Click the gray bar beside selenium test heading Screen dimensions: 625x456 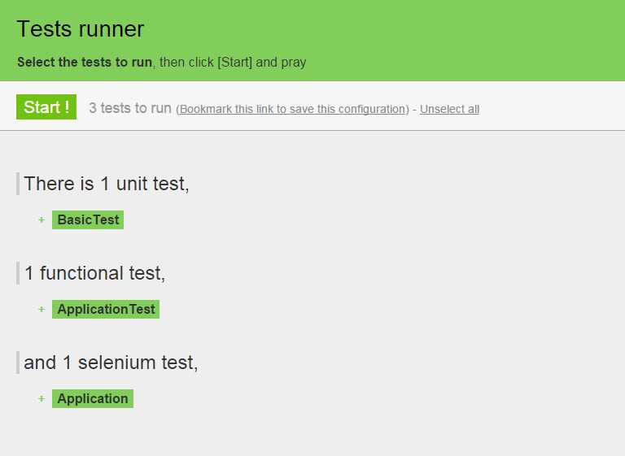click(x=17, y=363)
